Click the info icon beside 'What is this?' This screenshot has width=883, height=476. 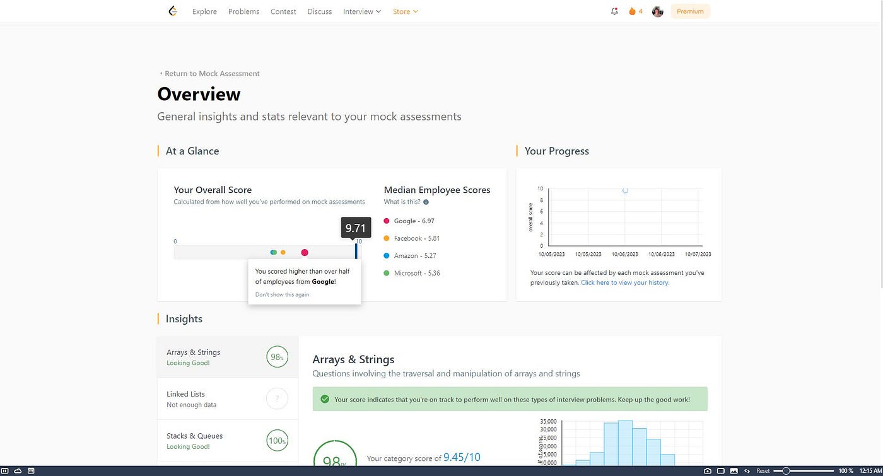(426, 202)
